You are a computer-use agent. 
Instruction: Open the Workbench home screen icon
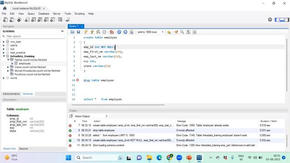click(5, 8)
